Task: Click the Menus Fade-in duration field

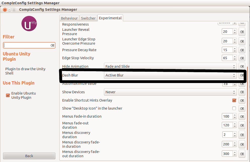Action: [x=227, y=116]
